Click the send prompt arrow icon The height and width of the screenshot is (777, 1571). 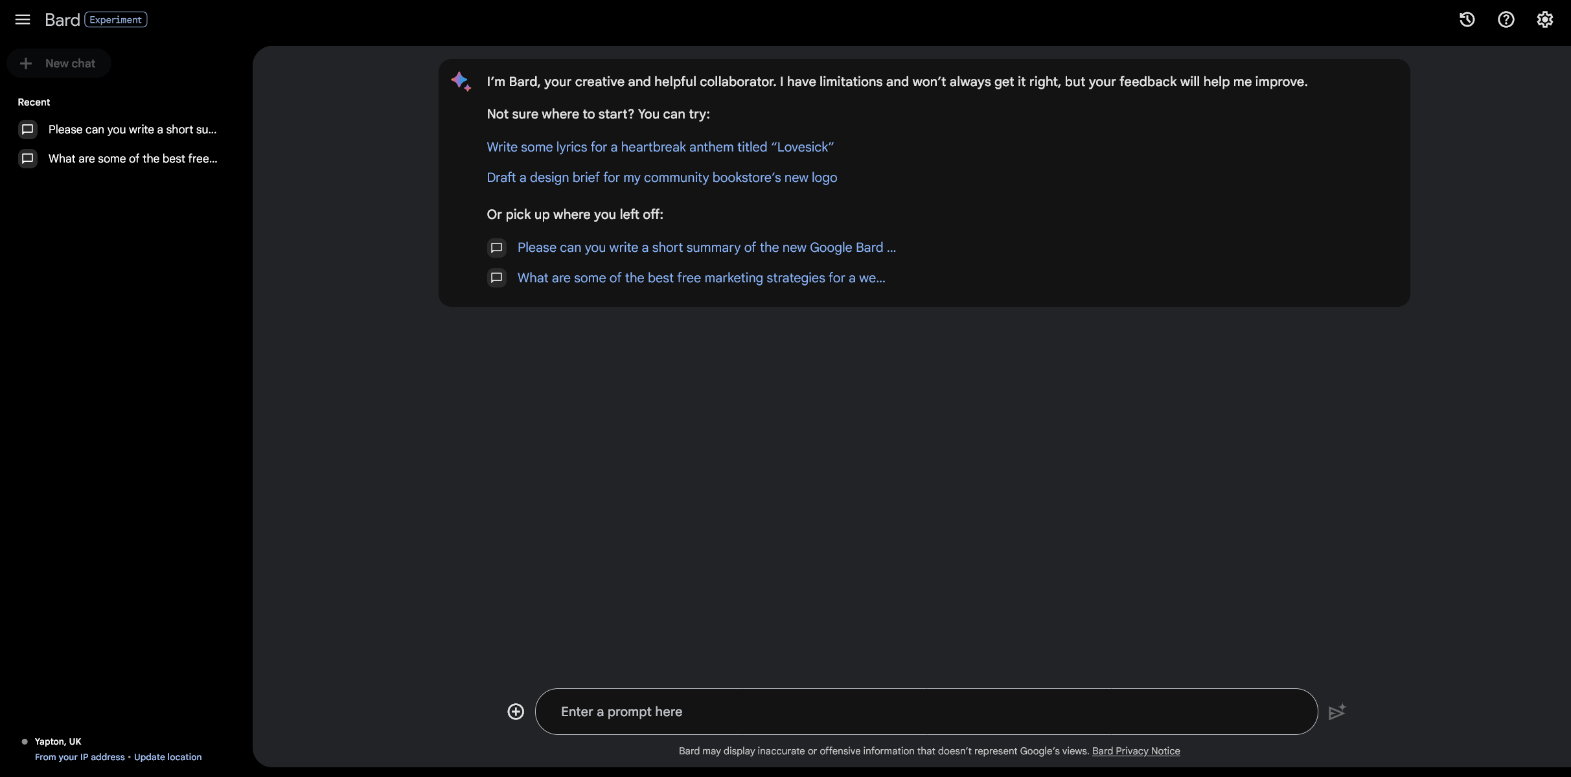[x=1336, y=711]
